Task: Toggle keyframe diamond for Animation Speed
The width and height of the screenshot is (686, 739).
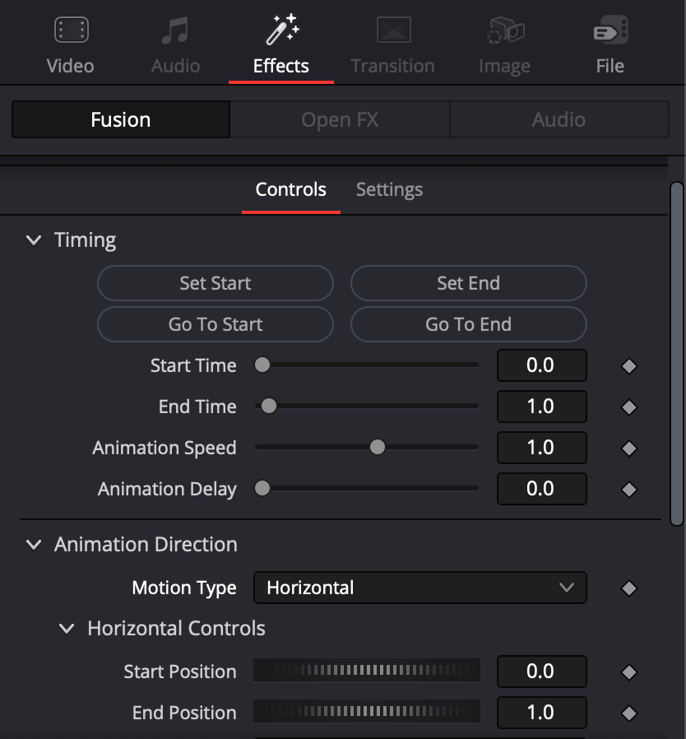Action: tap(629, 449)
